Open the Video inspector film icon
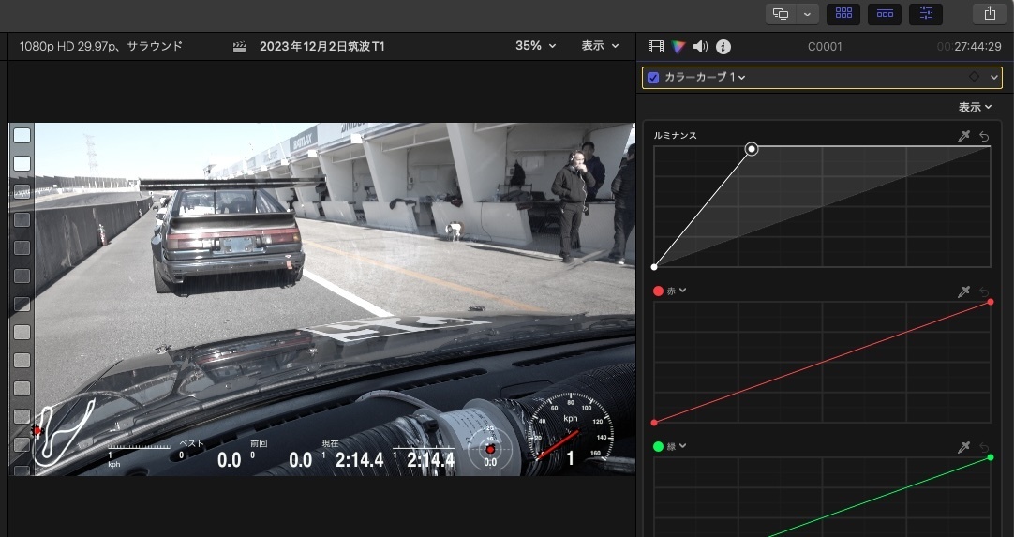The width and height of the screenshot is (1014, 537). [x=656, y=47]
